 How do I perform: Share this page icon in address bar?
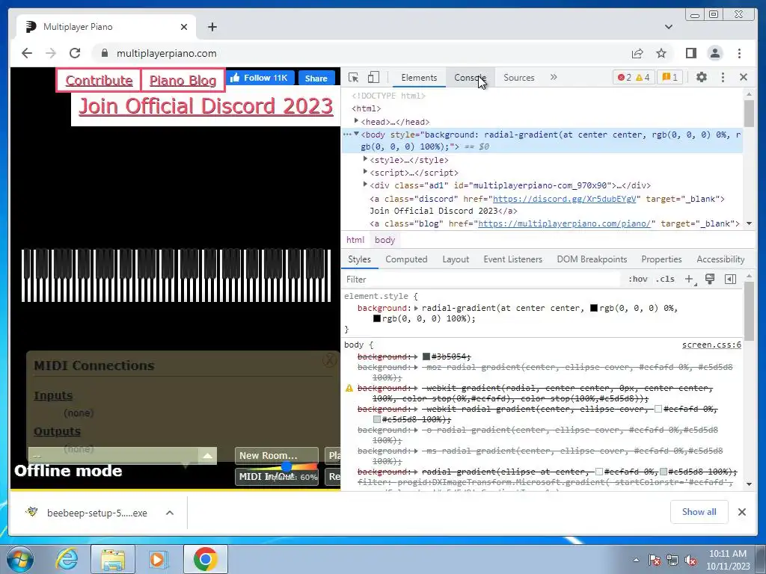637,53
